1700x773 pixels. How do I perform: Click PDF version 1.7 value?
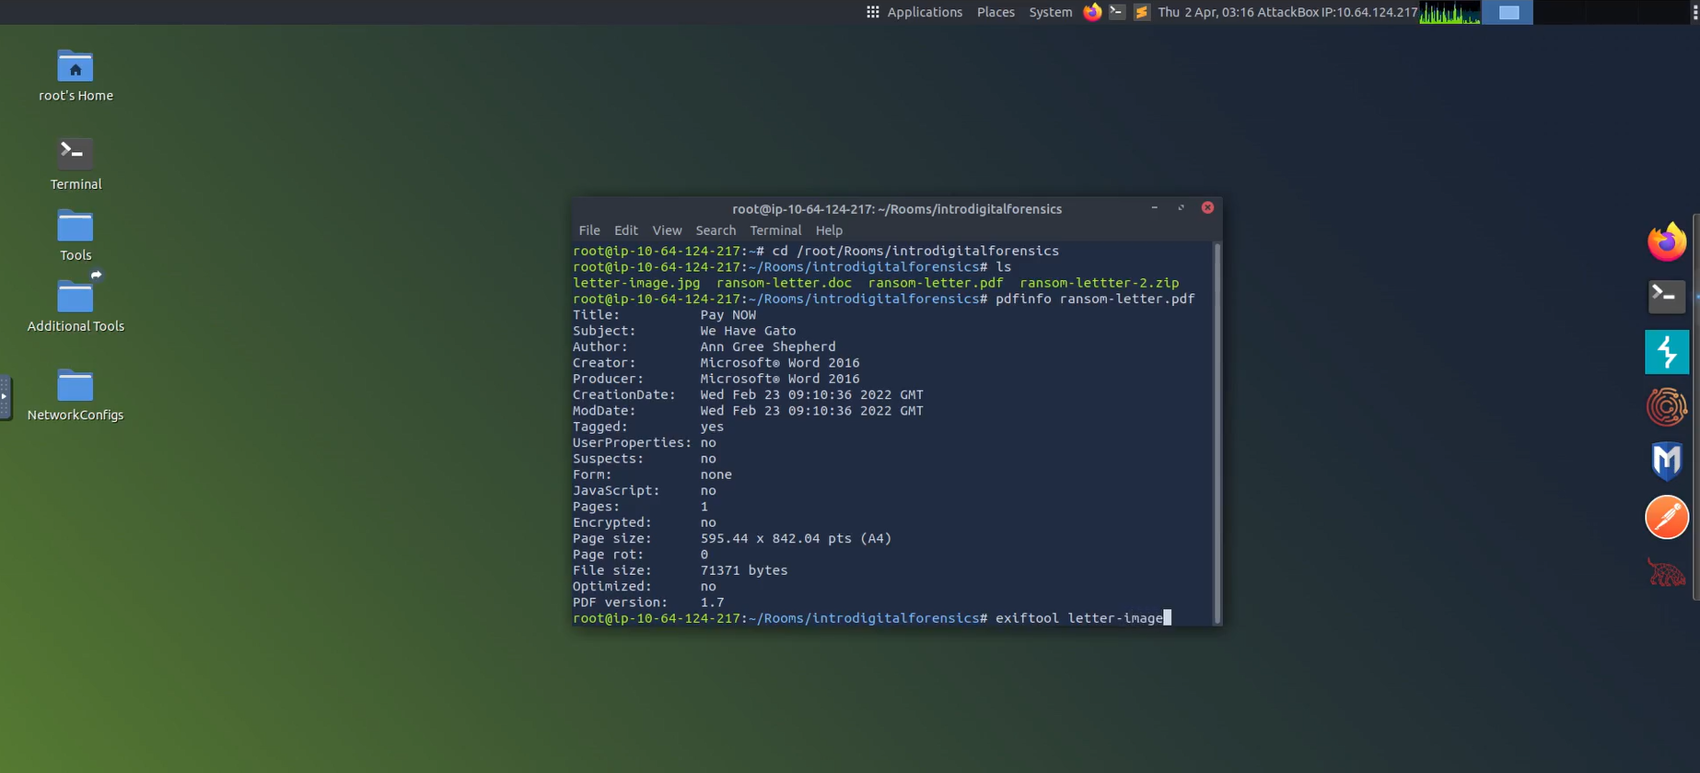point(712,603)
